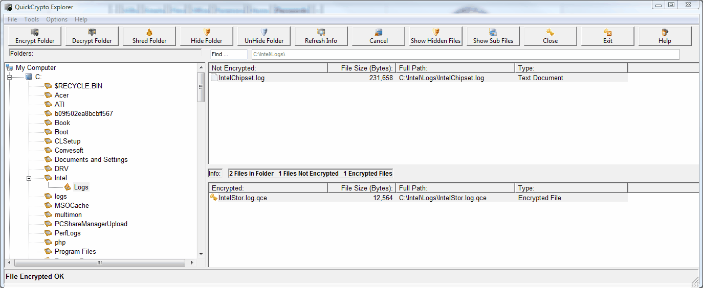Screen dimensions: 703x288
Task: Click the Show Sub Files button
Action: pyautogui.click(x=493, y=36)
